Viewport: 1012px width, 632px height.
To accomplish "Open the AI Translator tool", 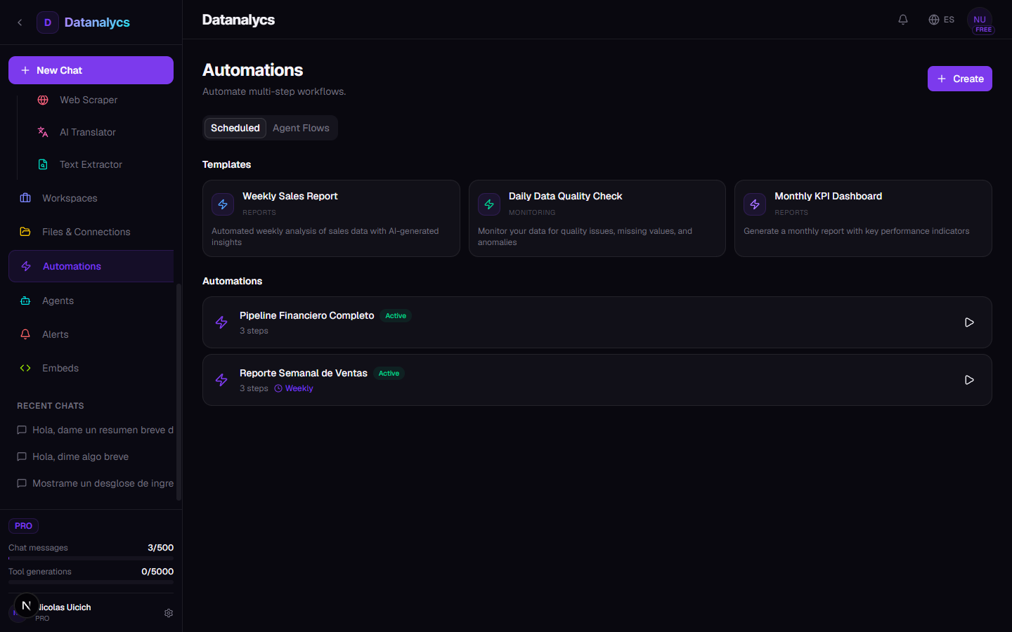I will (87, 132).
